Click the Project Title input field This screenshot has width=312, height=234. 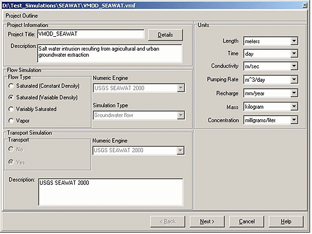tap(90, 34)
